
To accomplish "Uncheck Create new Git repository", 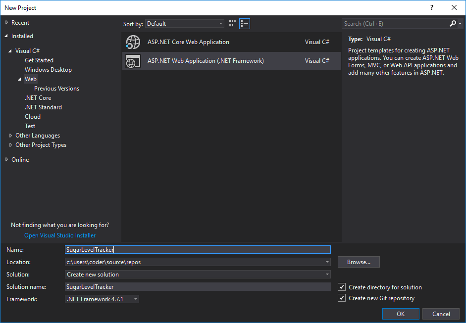I will tap(342, 298).
